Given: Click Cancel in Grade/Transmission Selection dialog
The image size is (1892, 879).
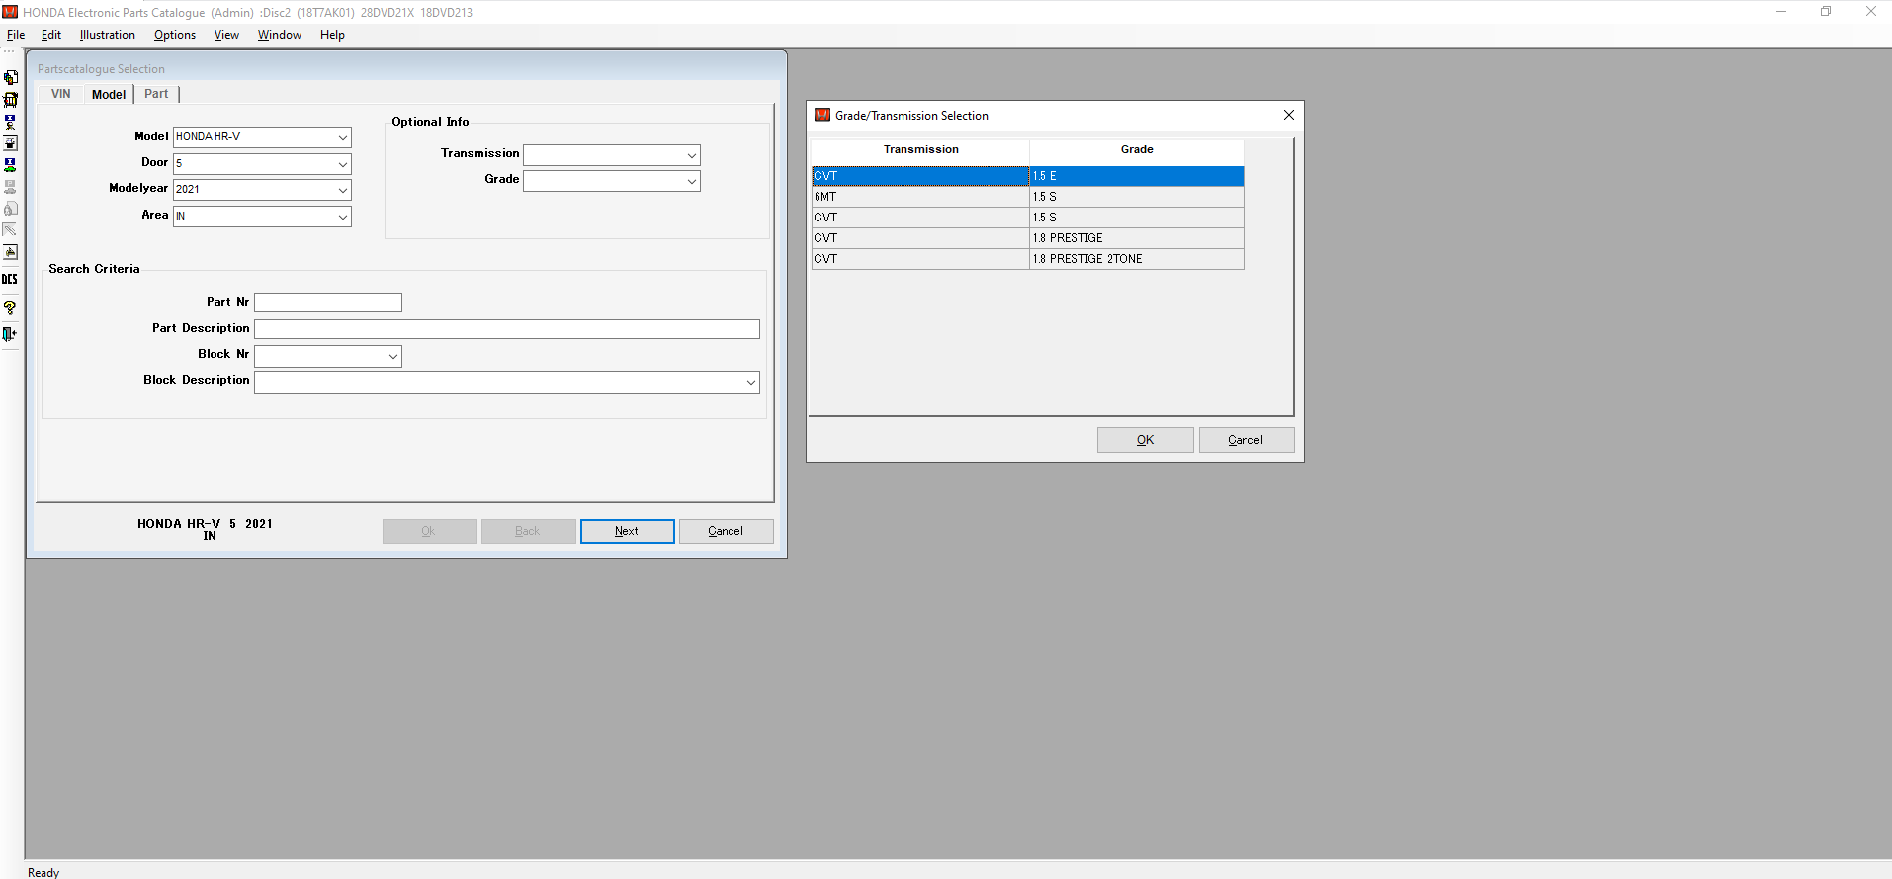Looking at the screenshot, I should click(x=1246, y=440).
